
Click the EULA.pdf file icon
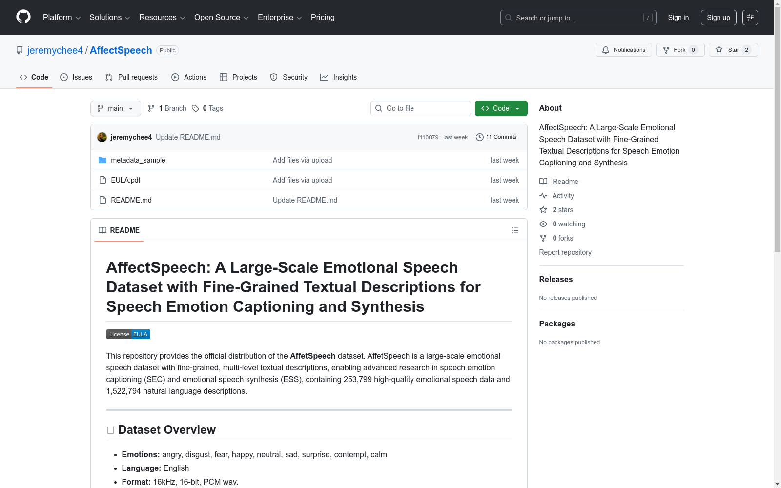tap(103, 180)
